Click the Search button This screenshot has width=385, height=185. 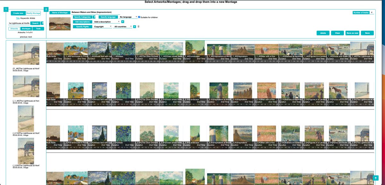(x=36, y=23)
